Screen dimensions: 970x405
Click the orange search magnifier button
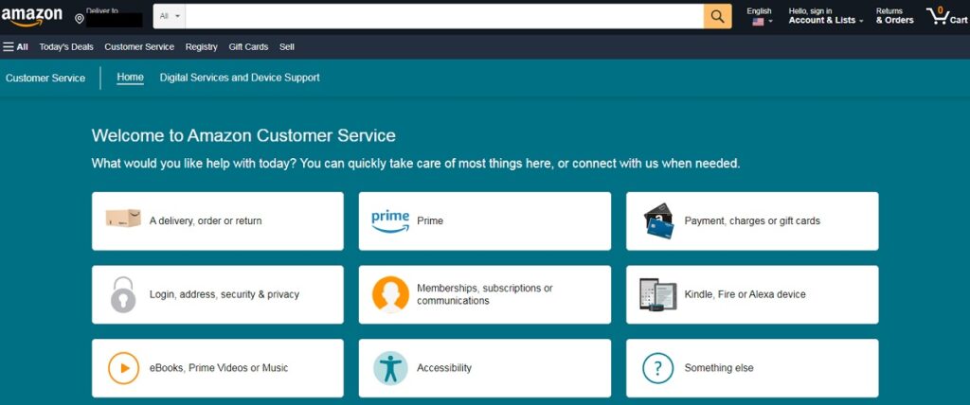coord(718,16)
